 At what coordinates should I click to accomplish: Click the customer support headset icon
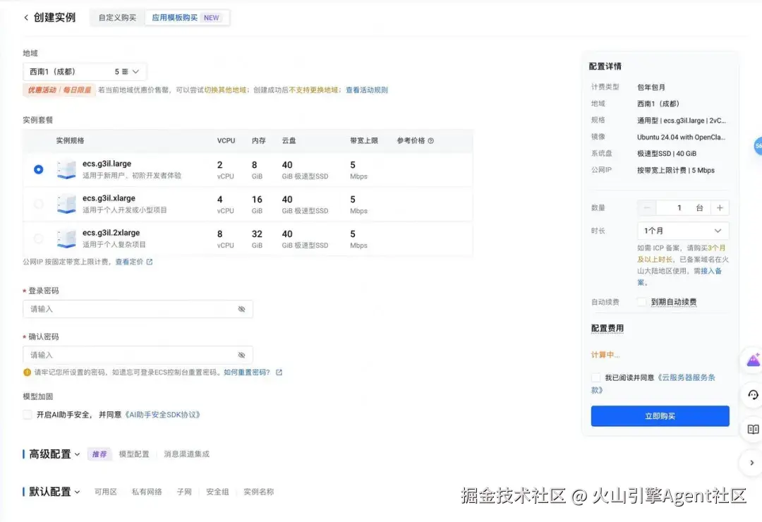(x=754, y=395)
